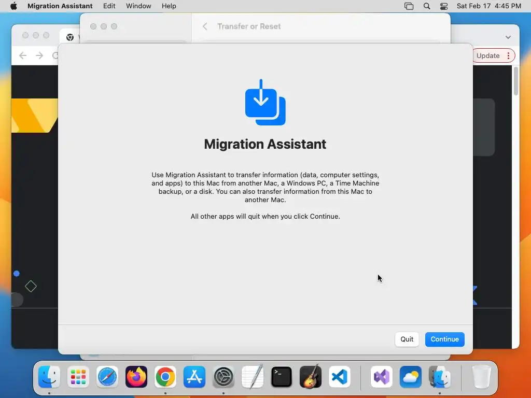Open the Edit menu
Screen dimensions: 531x398
point(109,6)
